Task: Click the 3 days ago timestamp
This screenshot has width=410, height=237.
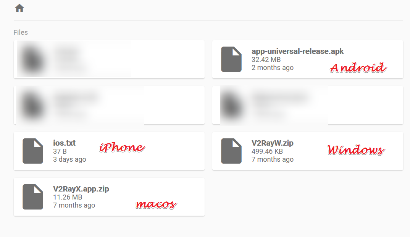Action: 69,159
